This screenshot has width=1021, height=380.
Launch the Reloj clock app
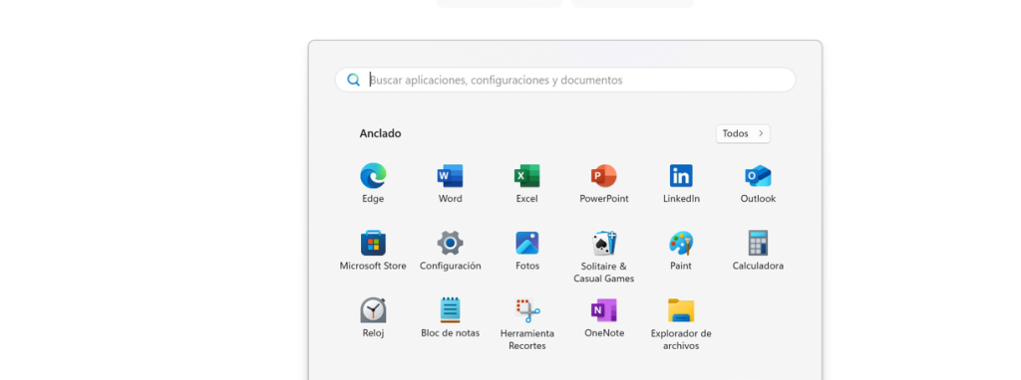click(x=373, y=310)
